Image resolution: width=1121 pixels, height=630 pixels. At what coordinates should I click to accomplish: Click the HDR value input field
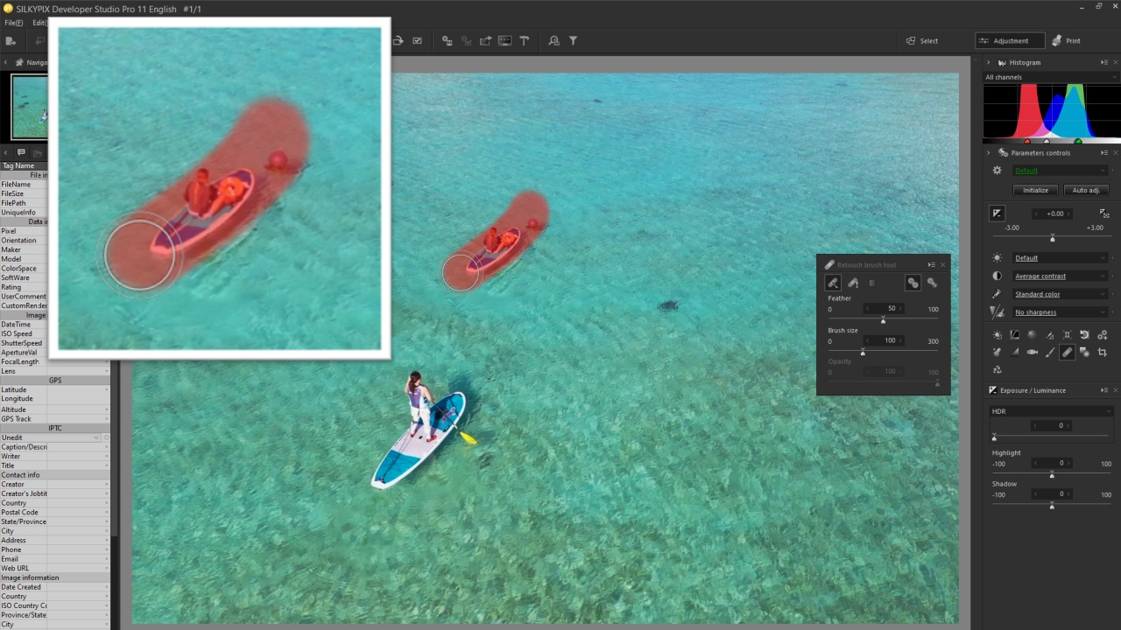[x=1052, y=425]
